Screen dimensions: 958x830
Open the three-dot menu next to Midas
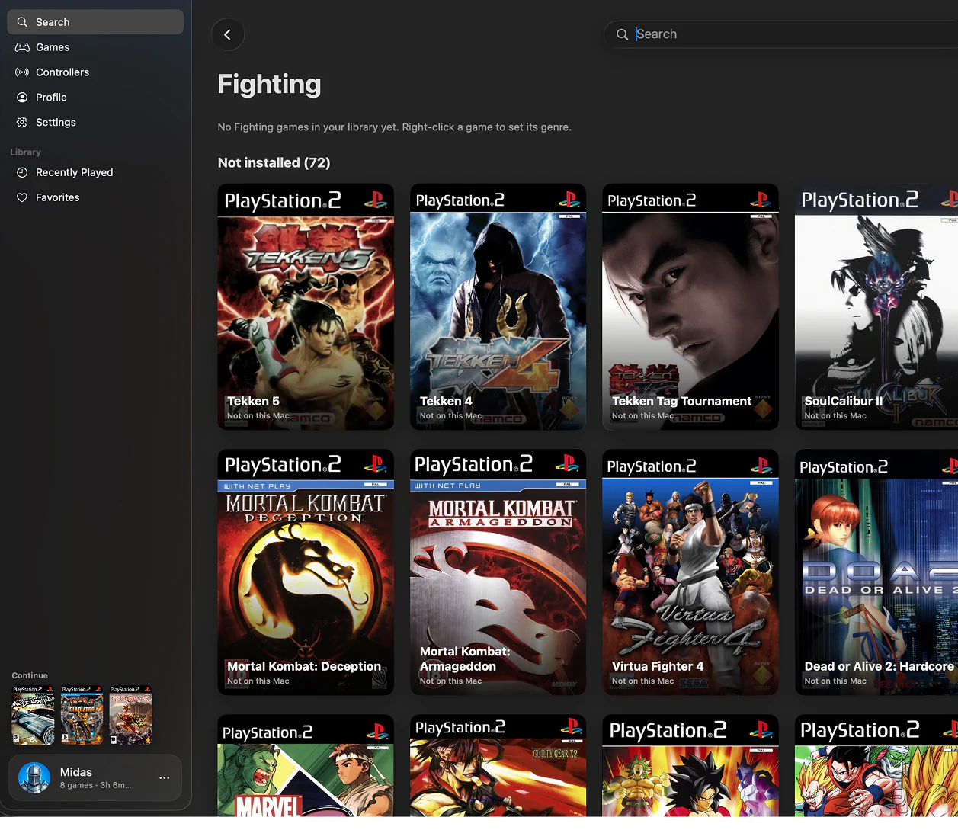pyautogui.click(x=164, y=777)
